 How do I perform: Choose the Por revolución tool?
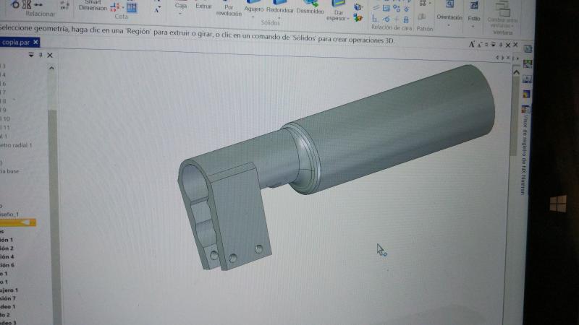point(229,9)
